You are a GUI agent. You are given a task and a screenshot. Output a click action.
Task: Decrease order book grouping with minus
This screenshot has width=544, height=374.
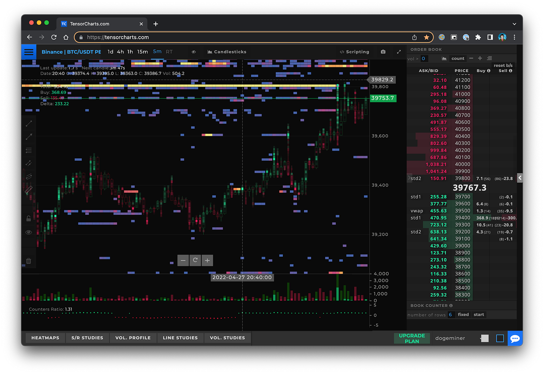(x=471, y=58)
